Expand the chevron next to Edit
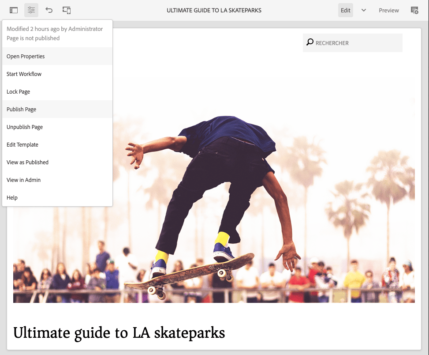429x355 pixels. (x=363, y=10)
